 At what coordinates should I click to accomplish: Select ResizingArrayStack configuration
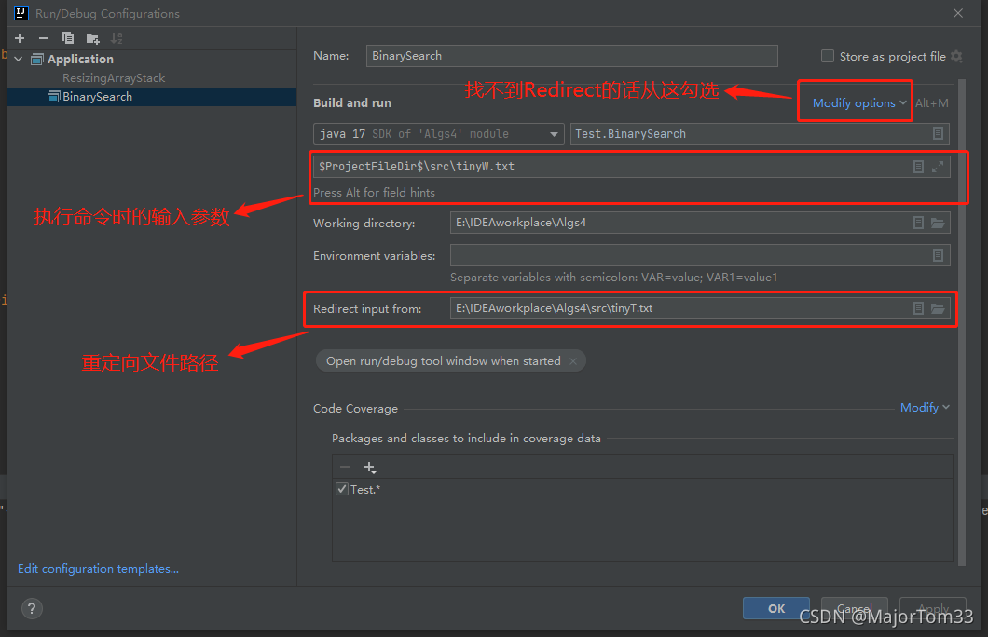pyautogui.click(x=114, y=78)
